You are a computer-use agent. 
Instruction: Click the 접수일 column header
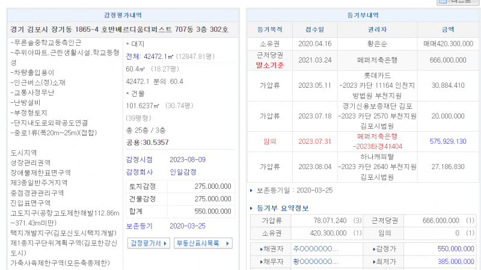(x=314, y=29)
